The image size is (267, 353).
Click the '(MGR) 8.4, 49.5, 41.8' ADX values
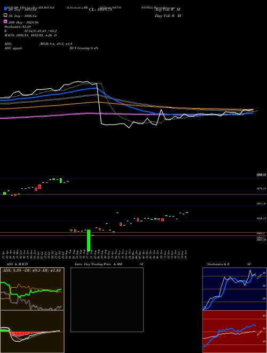click(x=56, y=44)
